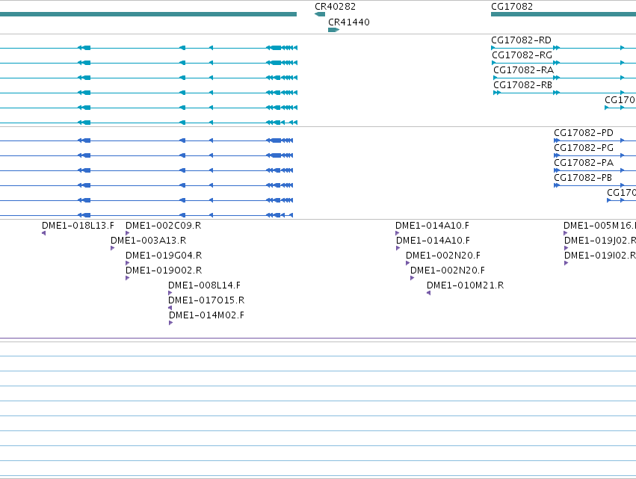
Task: Click the purple marker under DME1-019G04.R
Action: (127, 263)
